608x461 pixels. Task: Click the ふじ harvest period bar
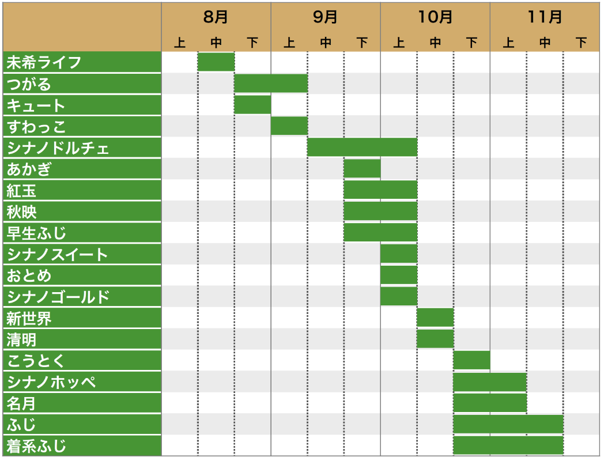point(508,424)
